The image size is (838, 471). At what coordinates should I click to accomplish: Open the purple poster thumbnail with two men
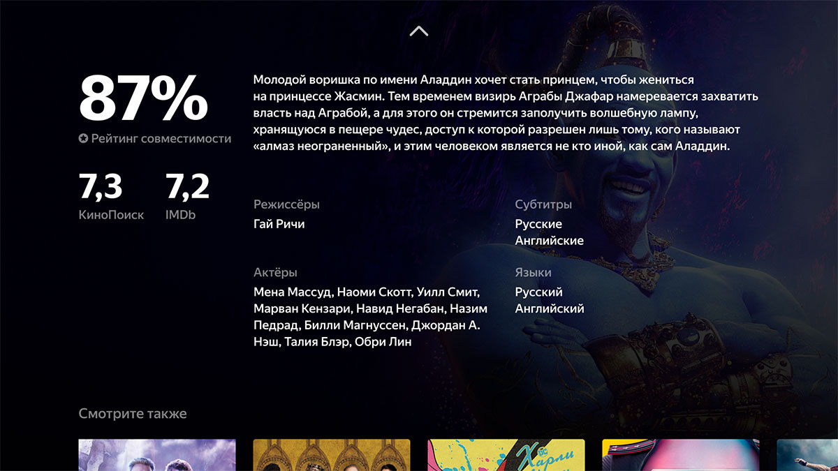click(157, 455)
